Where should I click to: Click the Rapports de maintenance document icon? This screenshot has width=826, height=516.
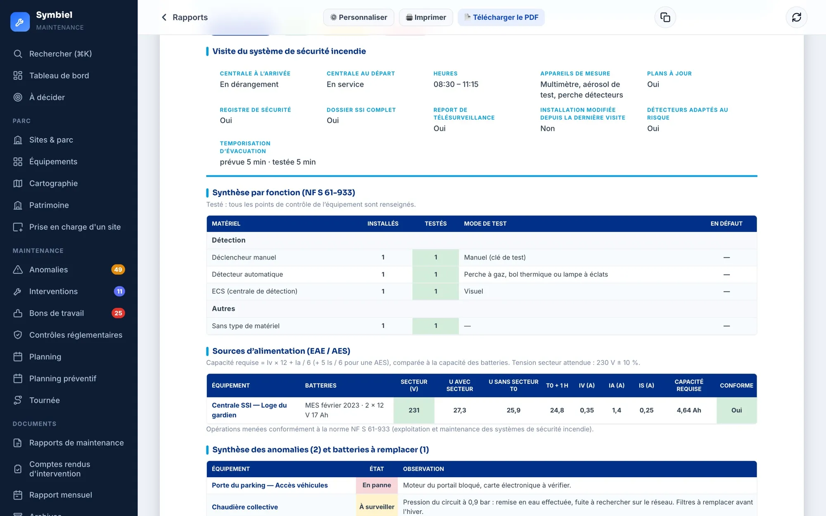pos(18,443)
